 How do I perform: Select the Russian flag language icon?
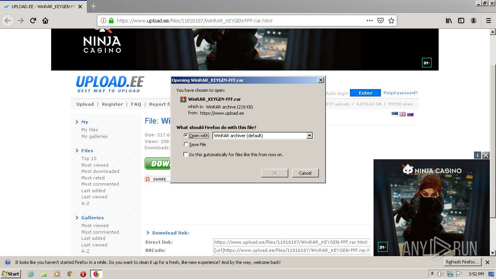410,114
